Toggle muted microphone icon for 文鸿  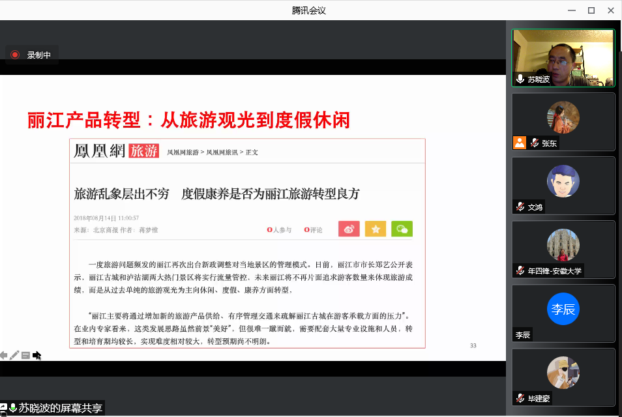[x=520, y=207]
